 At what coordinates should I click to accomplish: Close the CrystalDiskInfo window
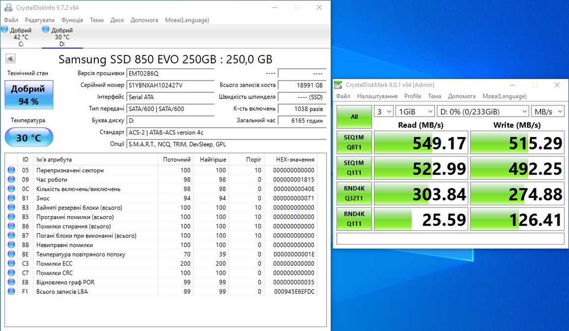[x=319, y=7]
